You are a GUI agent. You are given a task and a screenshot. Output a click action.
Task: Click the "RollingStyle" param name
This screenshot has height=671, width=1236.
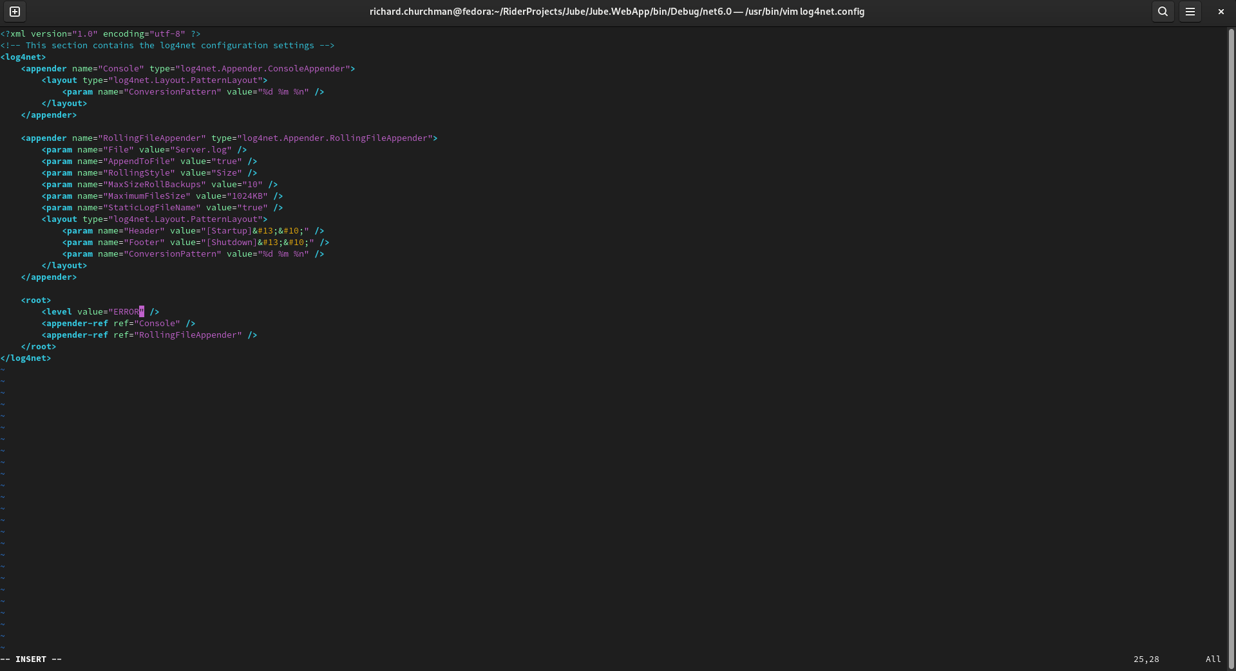pyautogui.click(x=139, y=172)
